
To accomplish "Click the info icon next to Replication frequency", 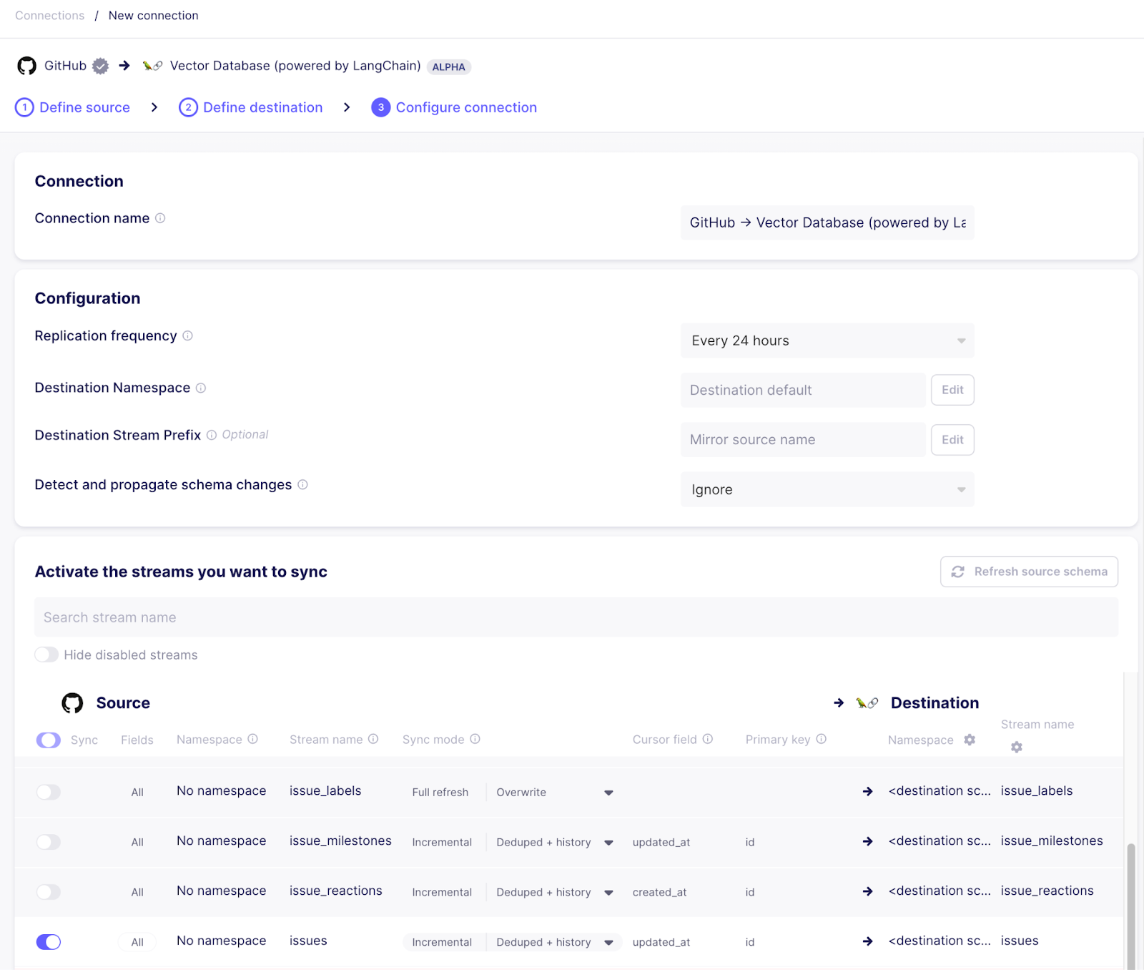I will (x=187, y=335).
